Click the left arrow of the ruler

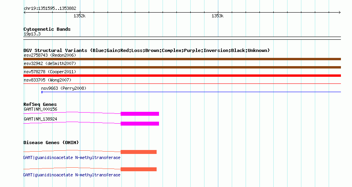tap(25, 13)
